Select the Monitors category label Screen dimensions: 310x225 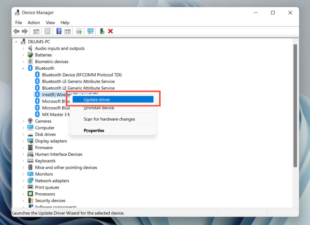[44, 174]
